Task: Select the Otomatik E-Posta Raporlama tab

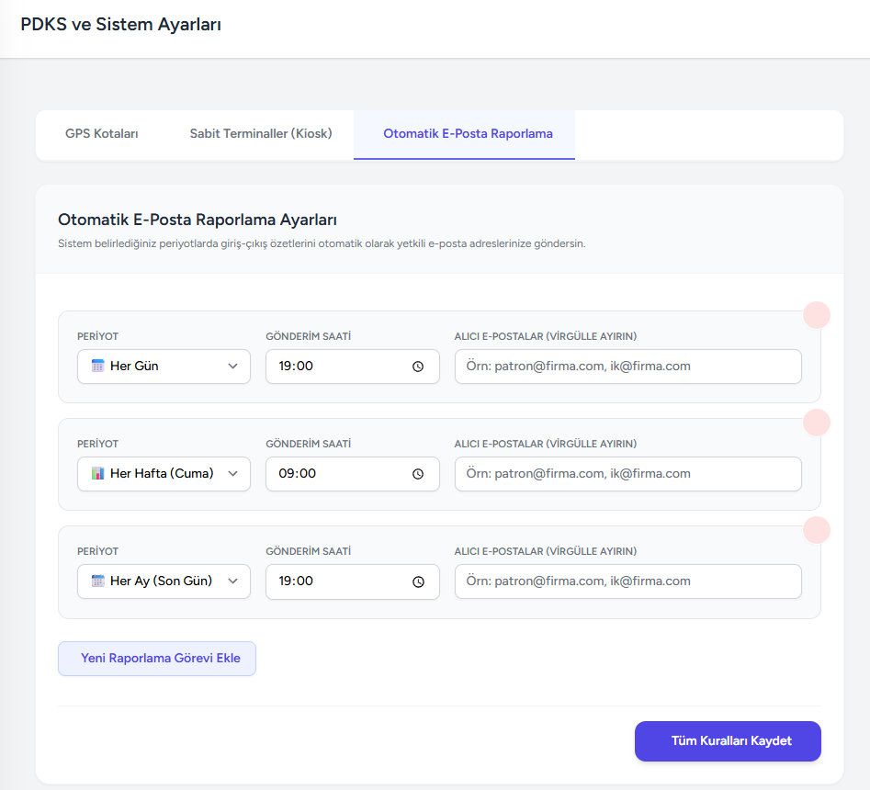Action: 468,134
